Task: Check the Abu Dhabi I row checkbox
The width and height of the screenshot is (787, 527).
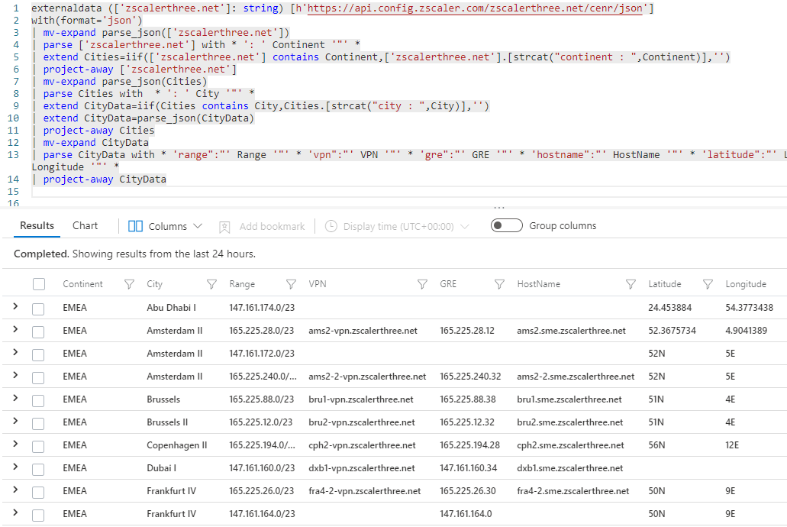Action: tap(38, 309)
